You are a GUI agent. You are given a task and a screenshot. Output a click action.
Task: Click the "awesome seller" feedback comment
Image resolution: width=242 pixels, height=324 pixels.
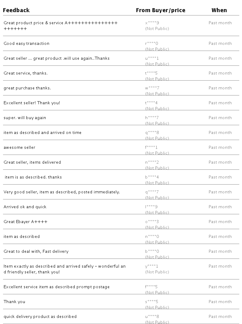point(19,147)
